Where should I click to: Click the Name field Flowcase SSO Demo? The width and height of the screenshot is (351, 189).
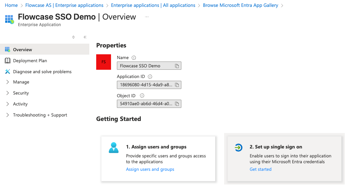149,66
